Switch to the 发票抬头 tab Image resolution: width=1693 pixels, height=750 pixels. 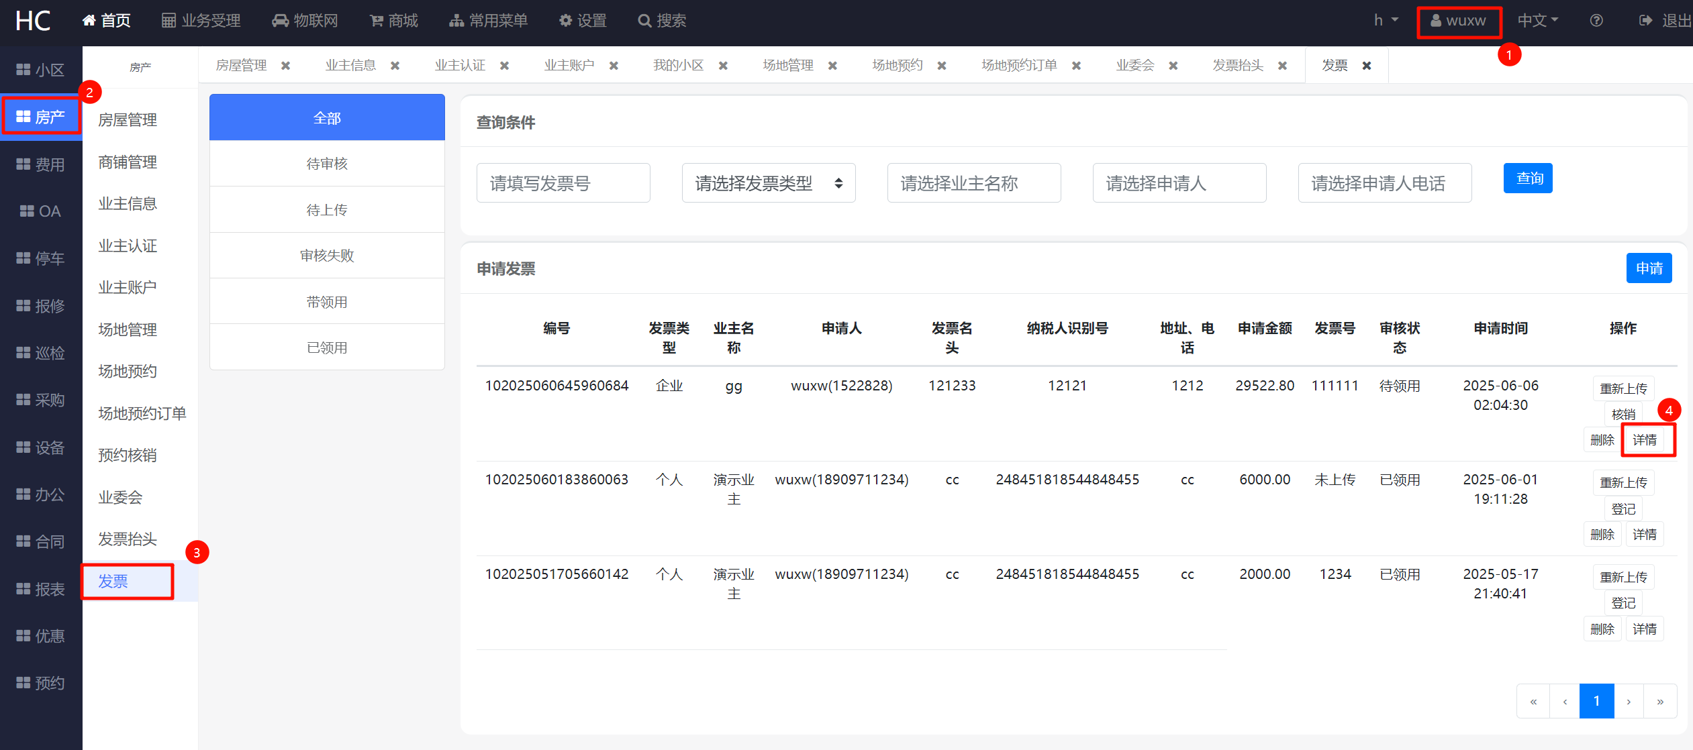1238,66
